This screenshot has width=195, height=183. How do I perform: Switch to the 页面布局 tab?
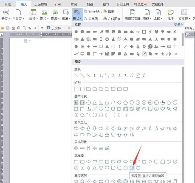(40, 4)
